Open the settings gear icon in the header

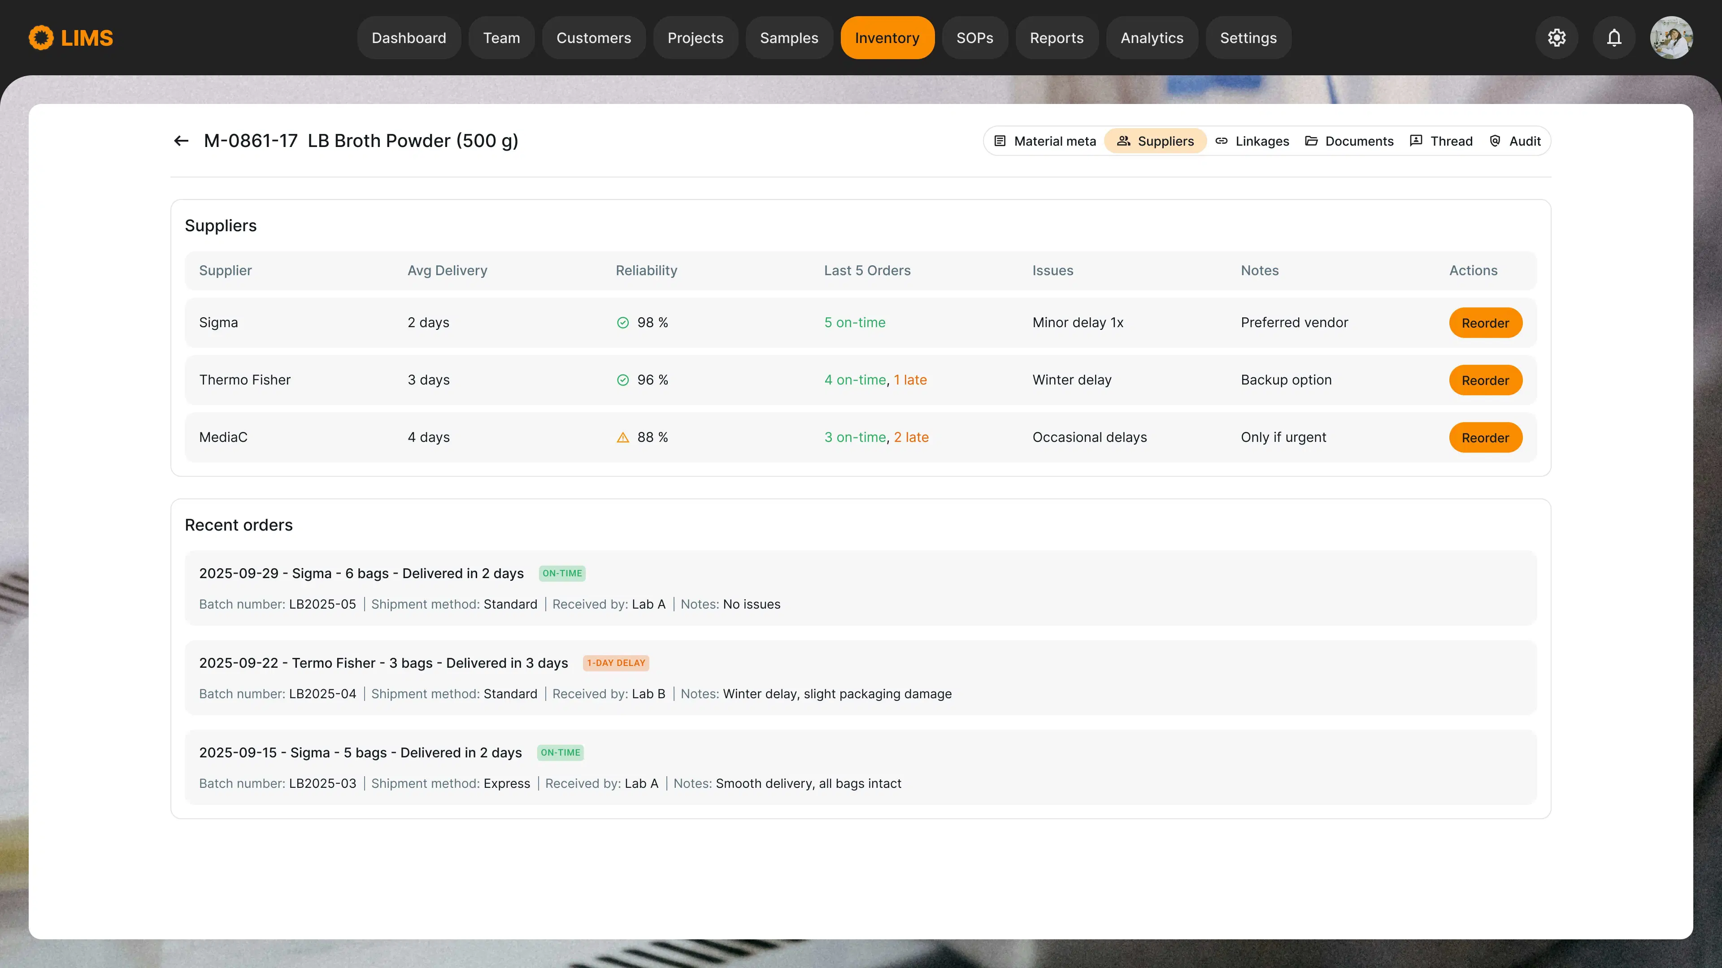(x=1557, y=38)
